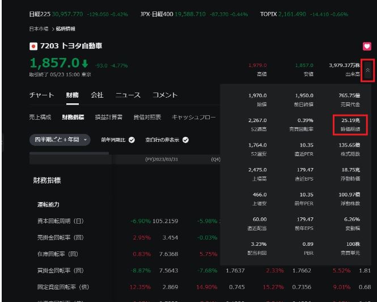
Task: Open the 四半期ごと+年間 period dropdown
Action: [x=60, y=140]
